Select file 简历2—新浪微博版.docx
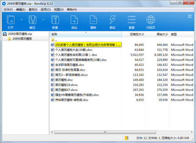This screenshot has height=143, width=196. (x=71, y=75)
